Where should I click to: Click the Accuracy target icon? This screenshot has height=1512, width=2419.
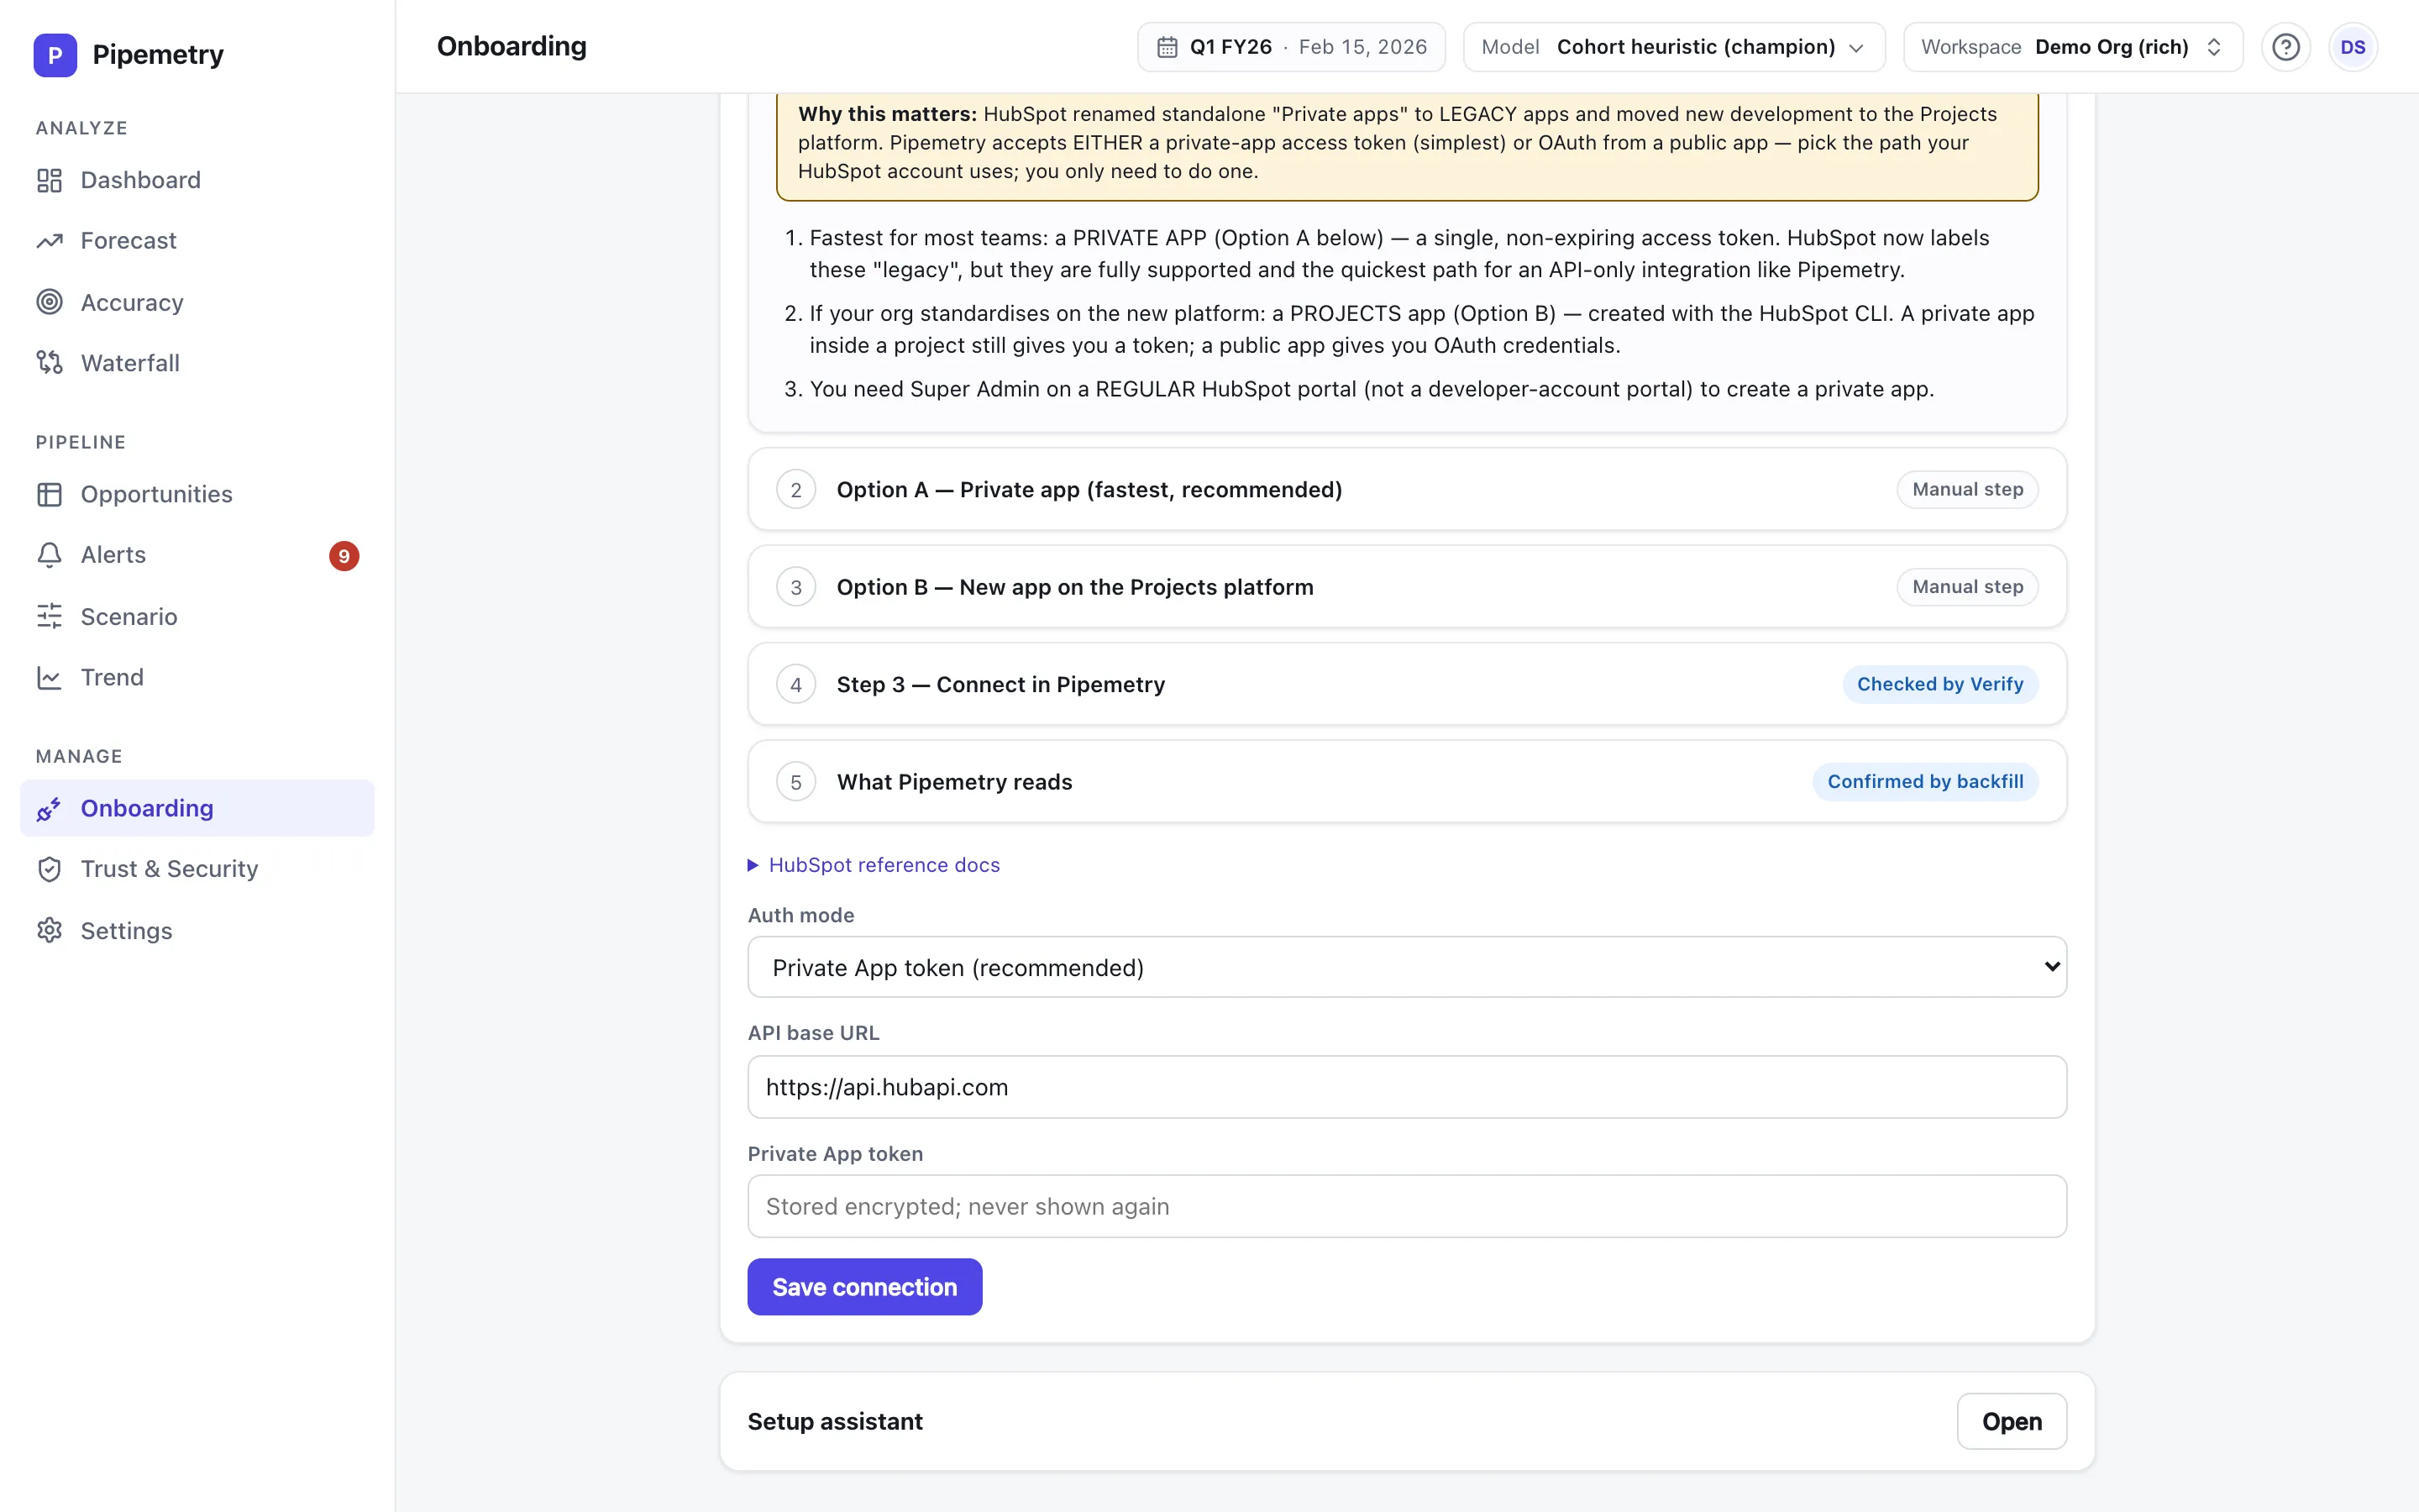pos(49,302)
